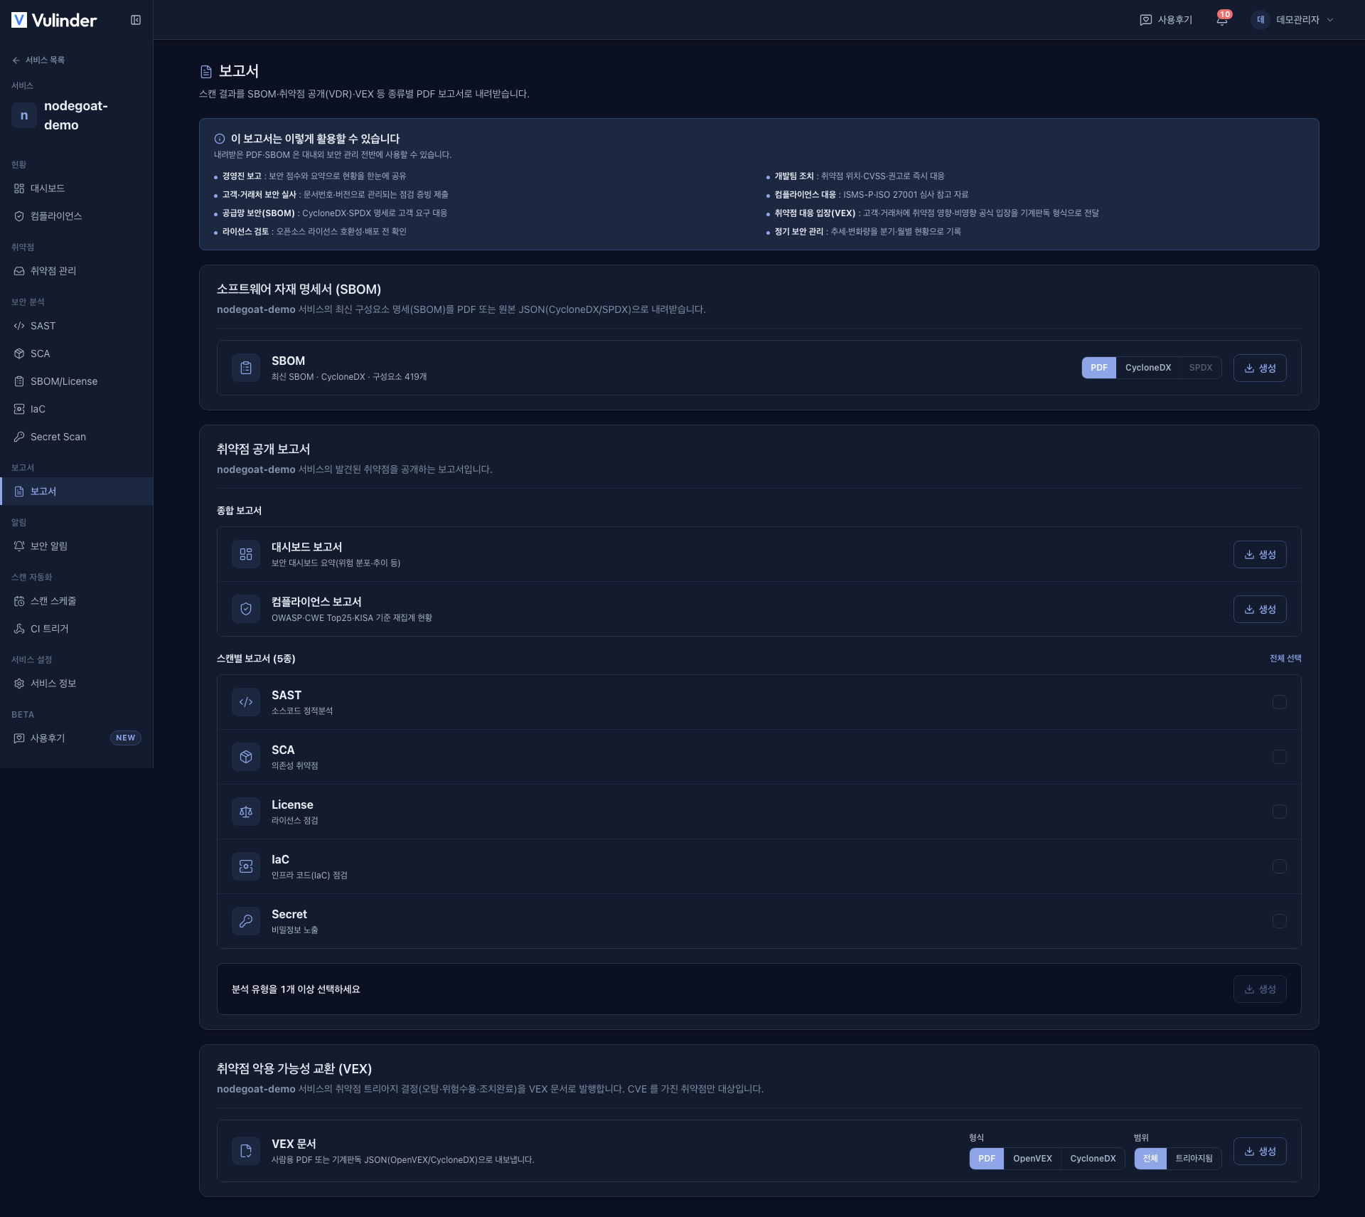This screenshot has height=1217, width=1365.
Task: Click the 스캔 스케줄 calendar icon
Action: (19, 601)
